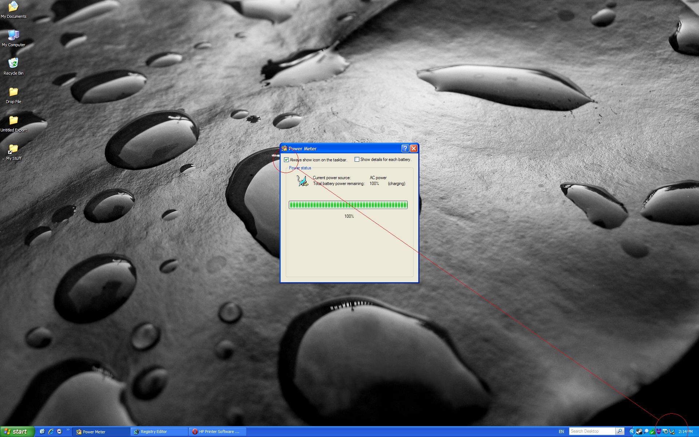Click the EN language indicator
Image resolution: width=699 pixels, height=437 pixels.
click(x=561, y=432)
